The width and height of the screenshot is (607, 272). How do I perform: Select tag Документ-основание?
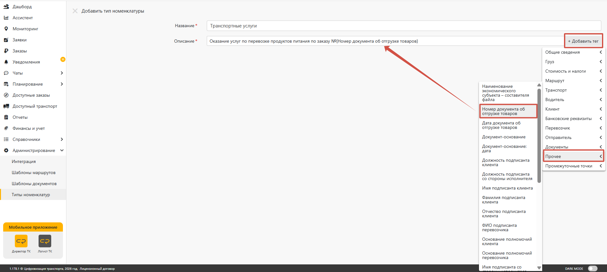[x=508, y=137]
